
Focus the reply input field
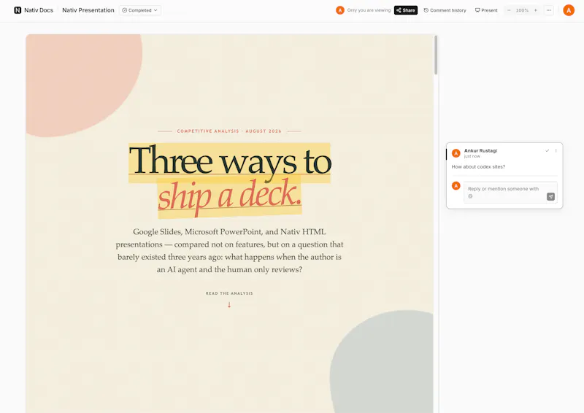(510, 192)
